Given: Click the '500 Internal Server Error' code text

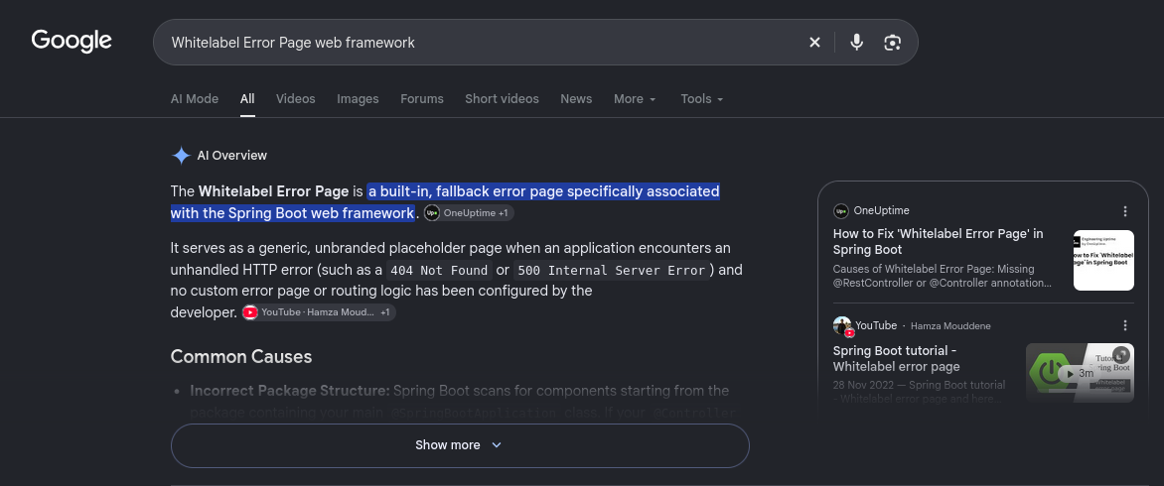Looking at the screenshot, I should pos(612,271).
